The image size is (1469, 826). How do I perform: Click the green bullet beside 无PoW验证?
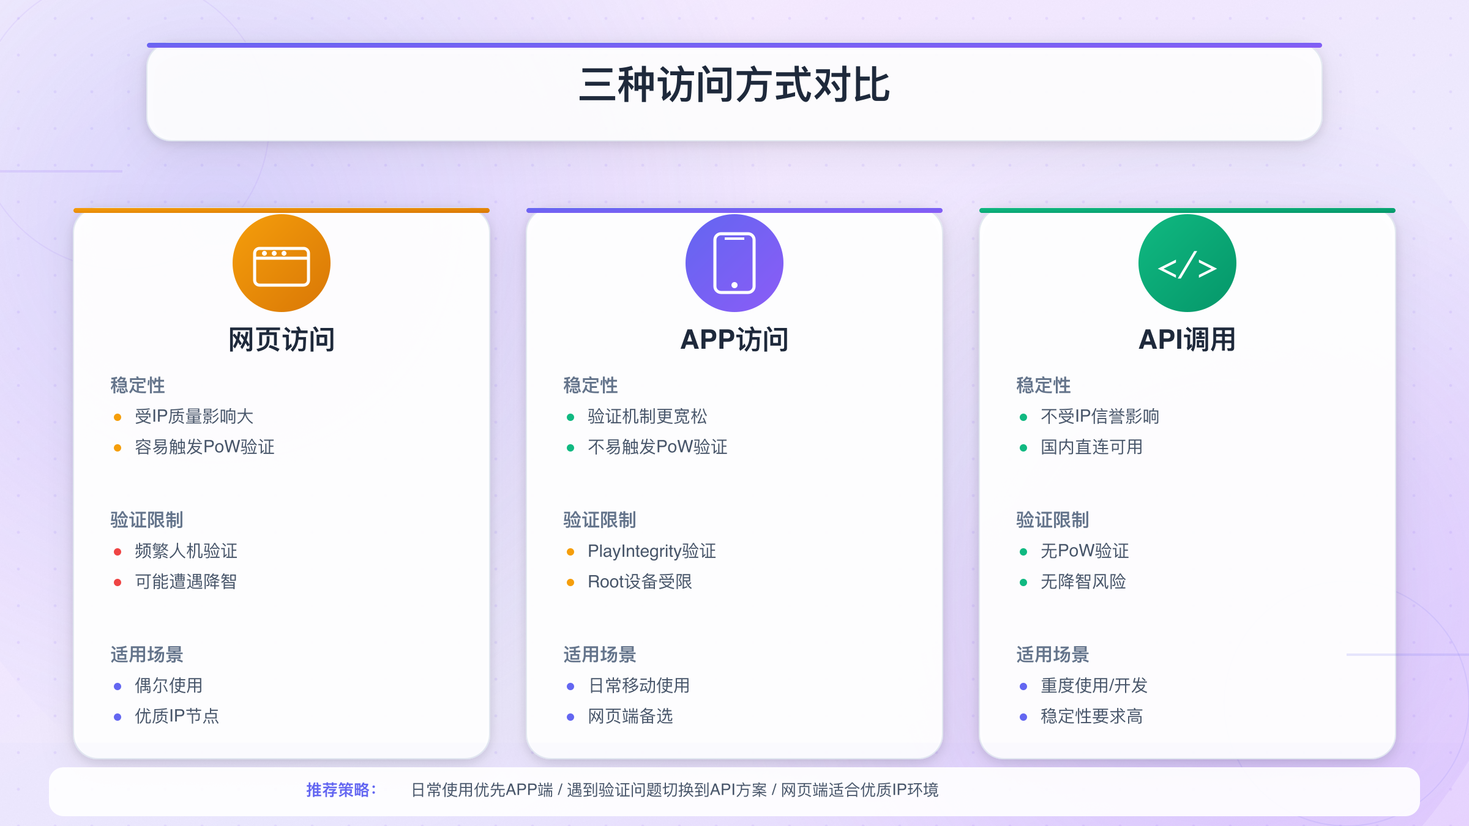(1023, 551)
